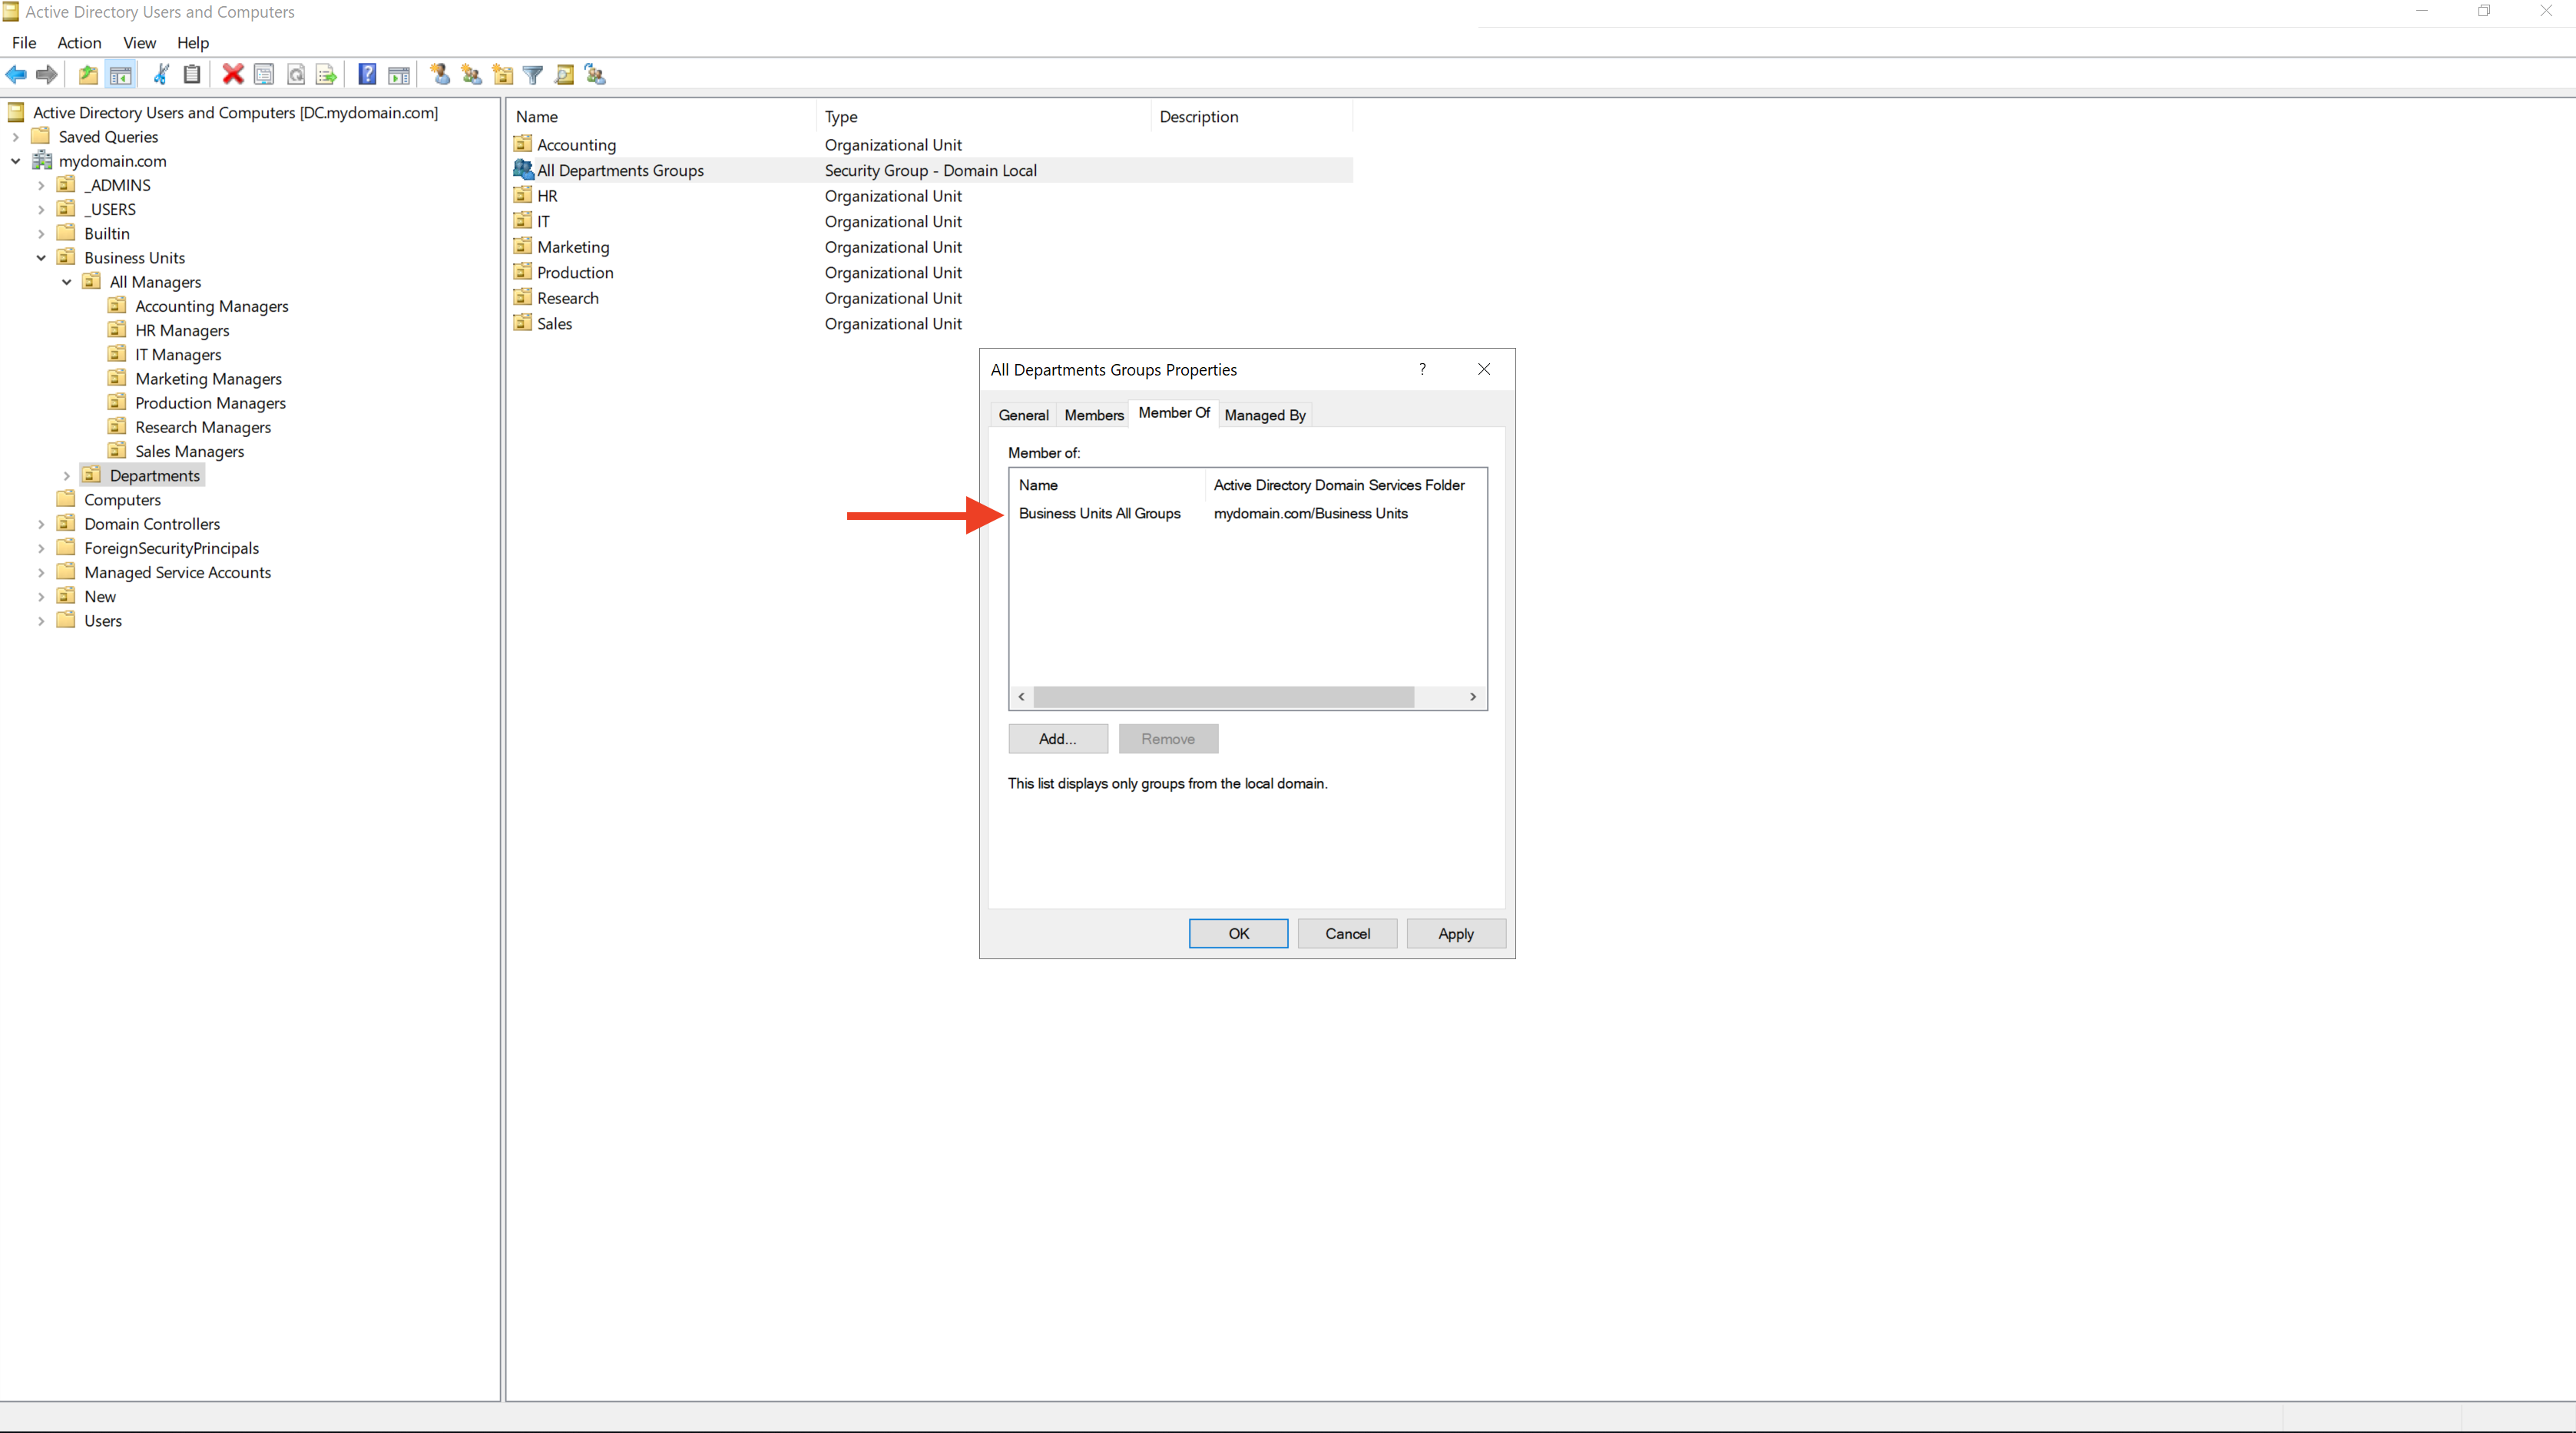Screen dimensions: 2576x1433
Task: Click the Export list toolbar icon
Action: tap(326, 74)
